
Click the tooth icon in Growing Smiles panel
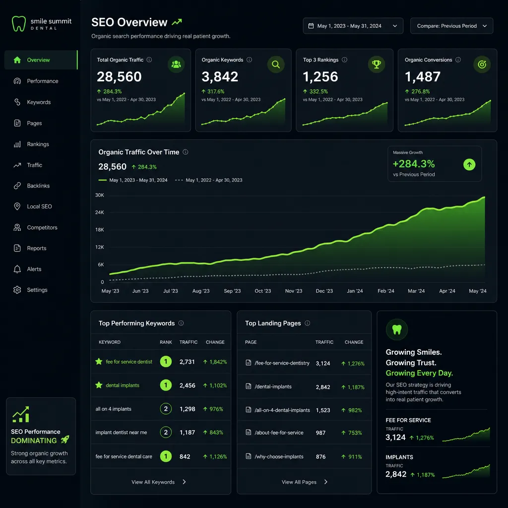pos(397,330)
